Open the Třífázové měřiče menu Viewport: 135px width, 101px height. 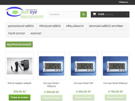coord(50,26)
